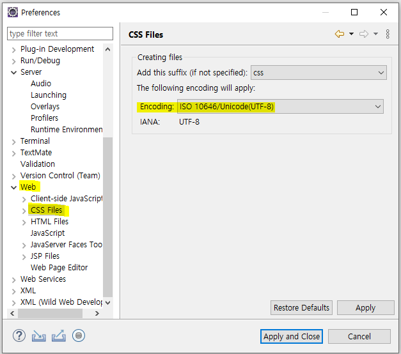Open the three-dot view menu icon
401x354 pixels.
(x=388, y=34)
